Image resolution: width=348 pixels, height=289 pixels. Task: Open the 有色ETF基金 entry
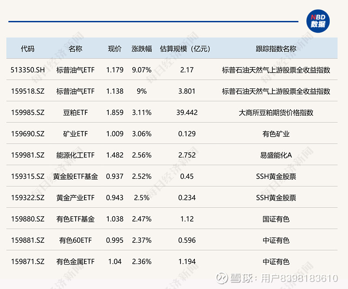tap(76, 219)
